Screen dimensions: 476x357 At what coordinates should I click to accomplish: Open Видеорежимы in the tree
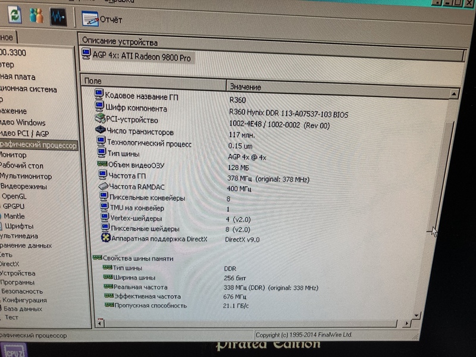click(x=24, y=186)
